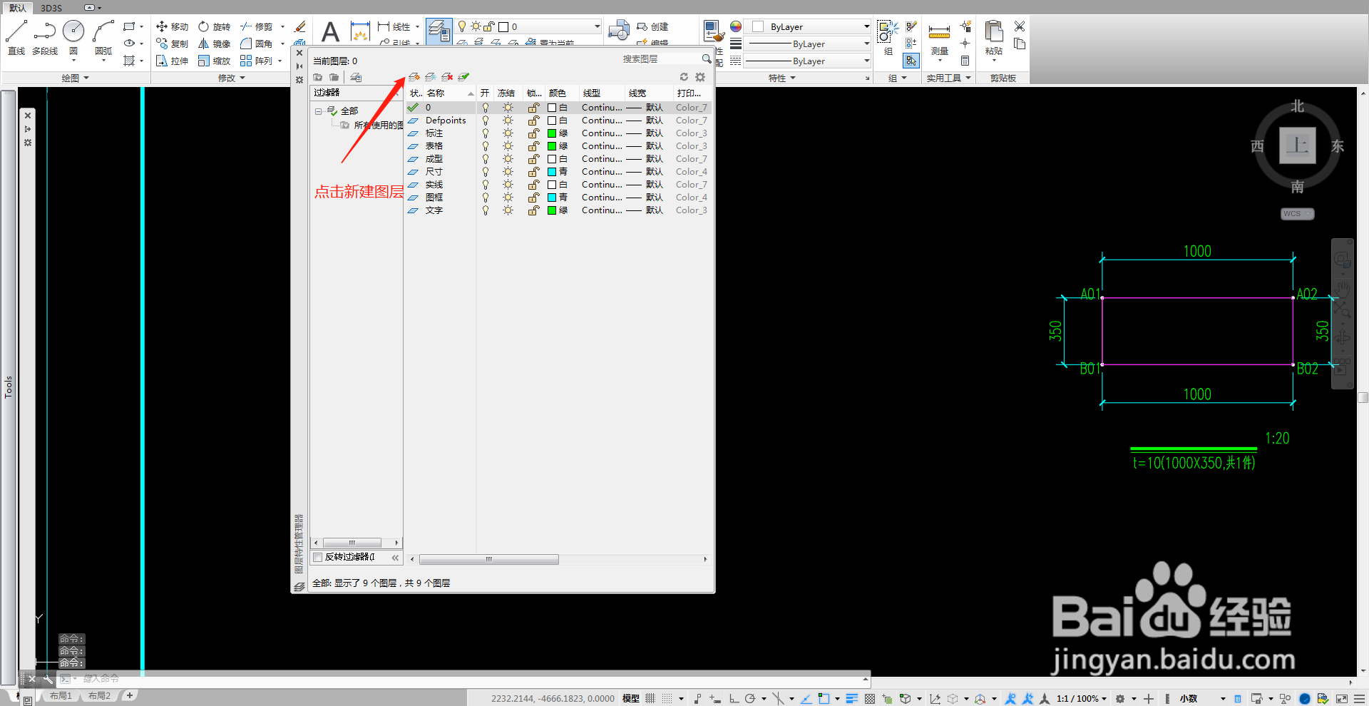This screenshot has width=1369, height=706.
Task: Click the New Layer icon in layer manager
Action: coord(414,77)
